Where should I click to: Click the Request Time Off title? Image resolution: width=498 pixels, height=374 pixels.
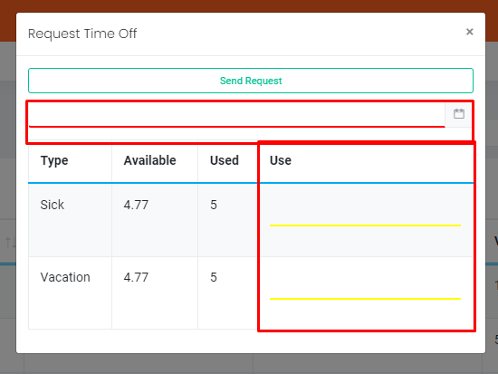[x=82, y=34]
